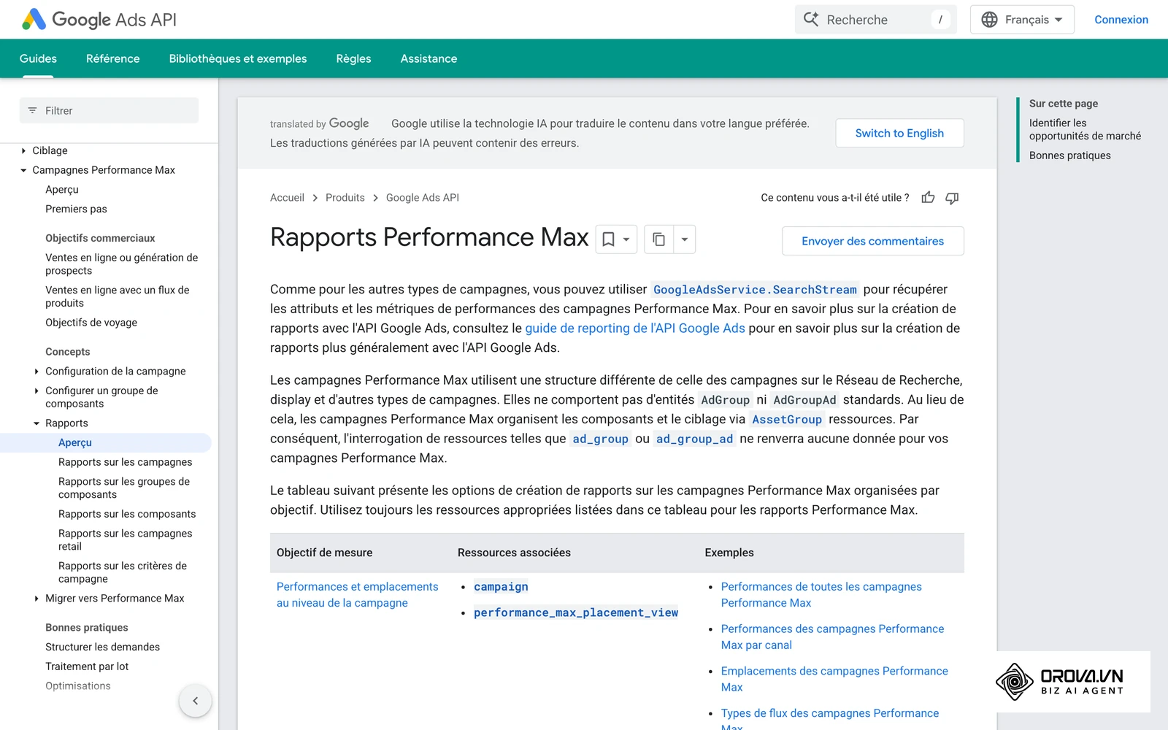Open the GoogleAdsService.SearchStream link
1168x730 pixels.
click(755, 290)
